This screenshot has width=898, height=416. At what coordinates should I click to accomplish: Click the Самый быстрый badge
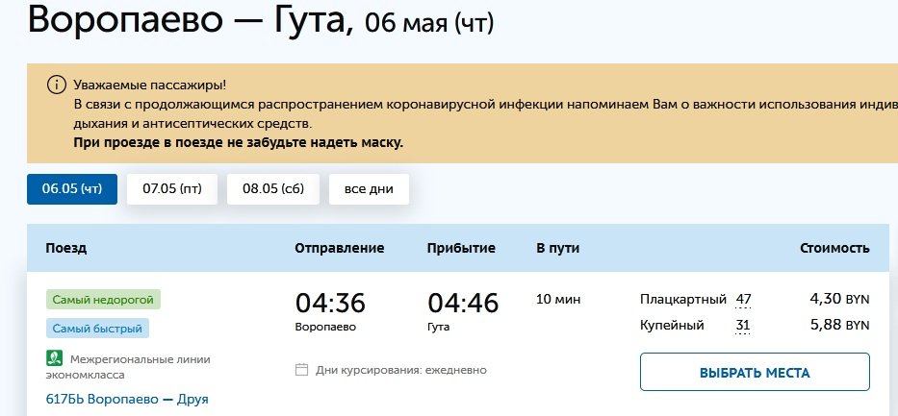point(97,330)
